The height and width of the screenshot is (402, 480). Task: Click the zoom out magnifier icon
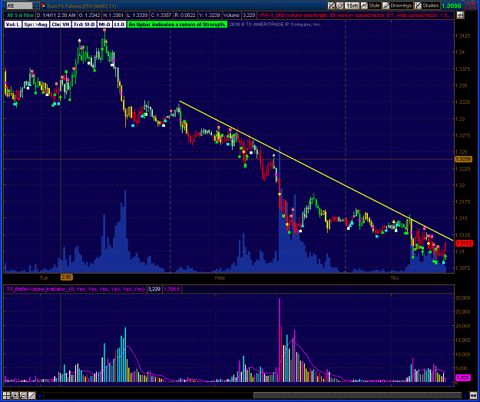click(x=23, y=395)
